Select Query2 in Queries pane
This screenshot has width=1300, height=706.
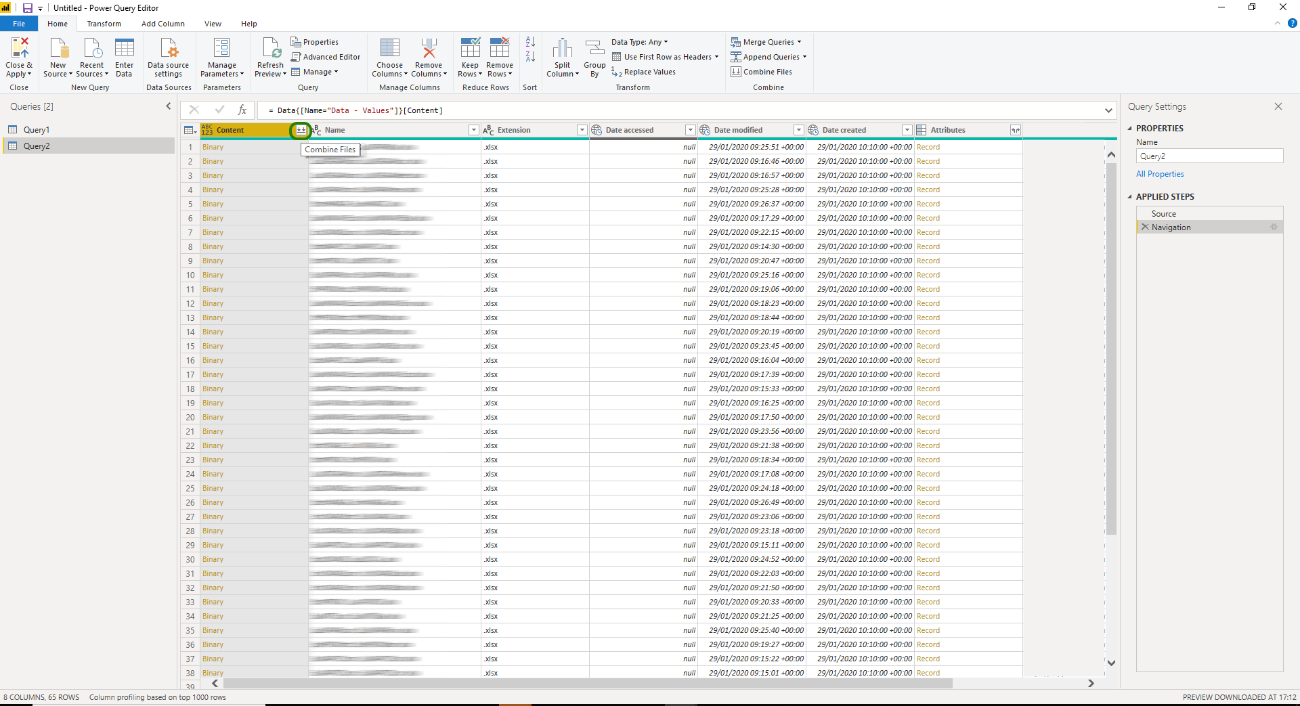click(88, 146)
